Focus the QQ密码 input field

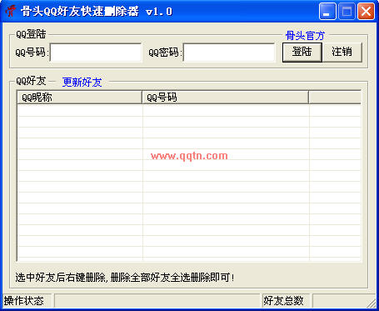point(229,53)
